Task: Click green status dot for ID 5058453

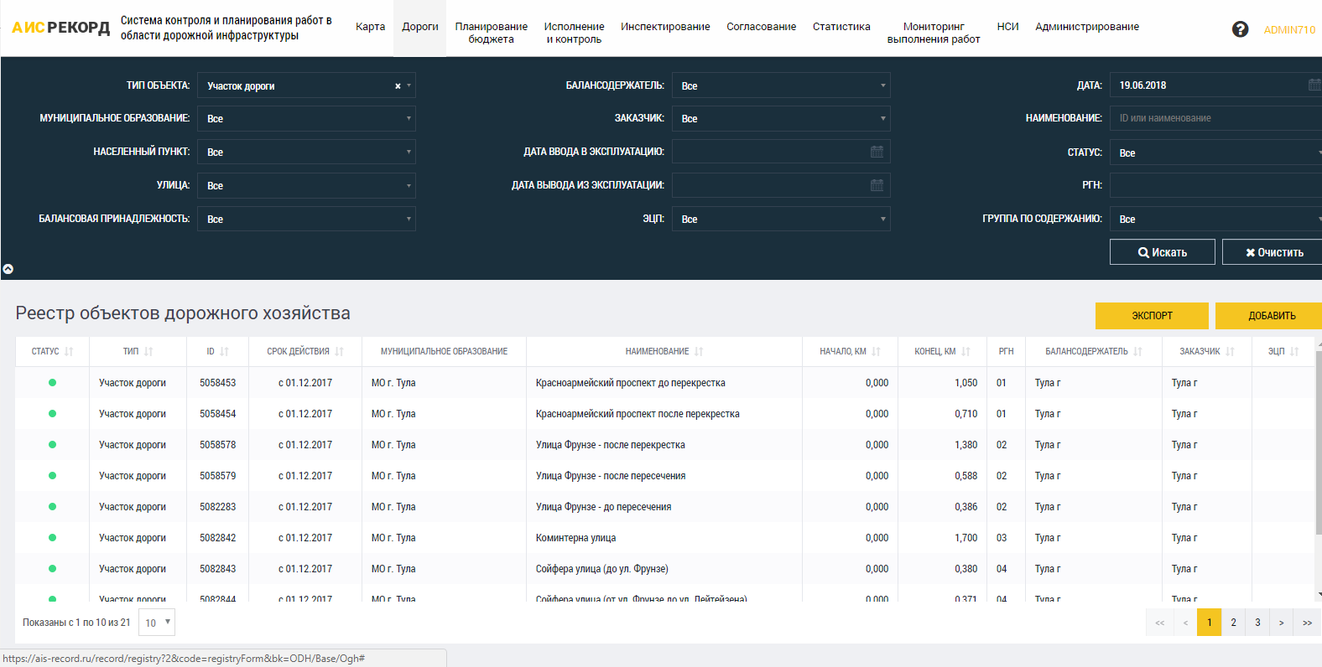Action: (52, 383)
